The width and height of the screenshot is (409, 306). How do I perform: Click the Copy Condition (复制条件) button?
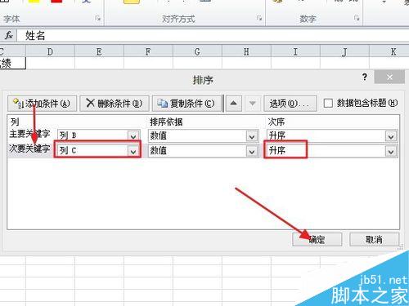(x=187, y=104)
